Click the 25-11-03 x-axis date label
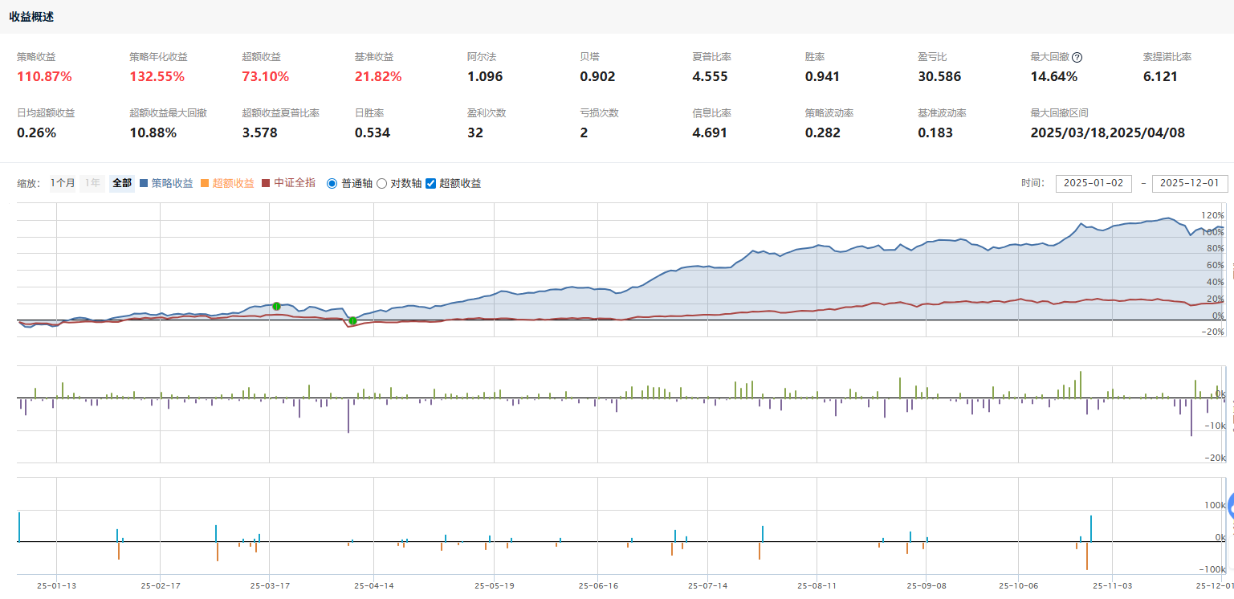 coord(1113,586)
